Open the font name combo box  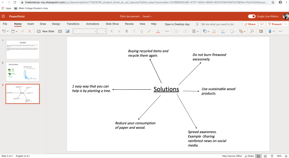click(85, 31)
